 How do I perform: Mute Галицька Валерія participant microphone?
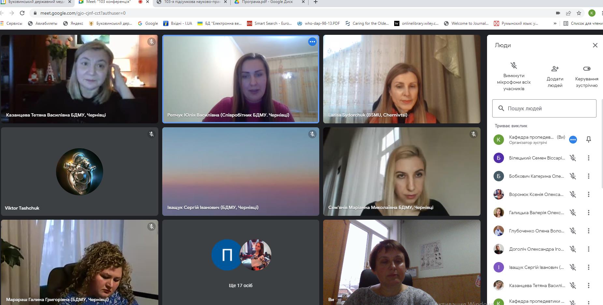tap(573, 213)
